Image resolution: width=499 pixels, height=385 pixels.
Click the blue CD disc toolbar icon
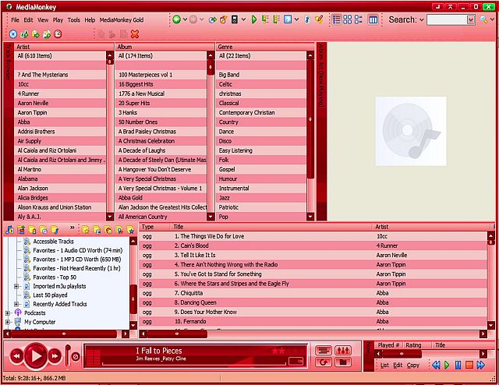pos(12,34)
